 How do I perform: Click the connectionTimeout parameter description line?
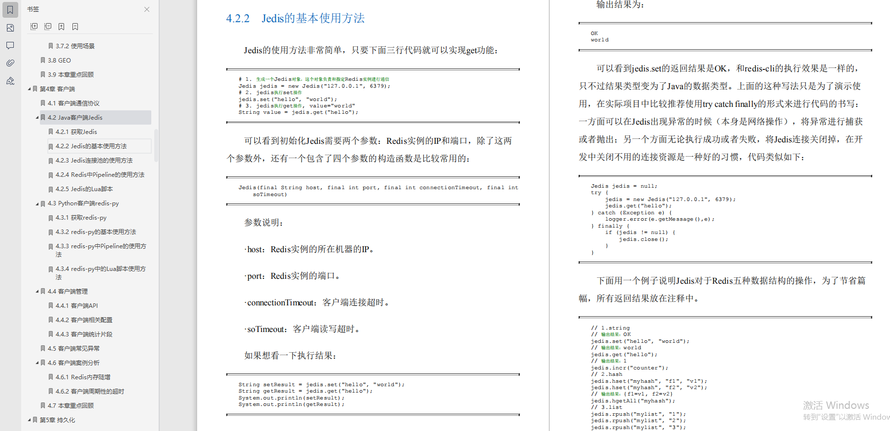[x=318, y=302]
